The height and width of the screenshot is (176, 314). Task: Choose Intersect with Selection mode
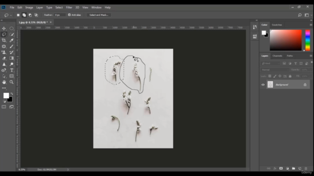click(x=36, y=15)
